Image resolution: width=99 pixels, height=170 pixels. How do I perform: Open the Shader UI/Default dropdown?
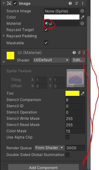tap(51, 60)
